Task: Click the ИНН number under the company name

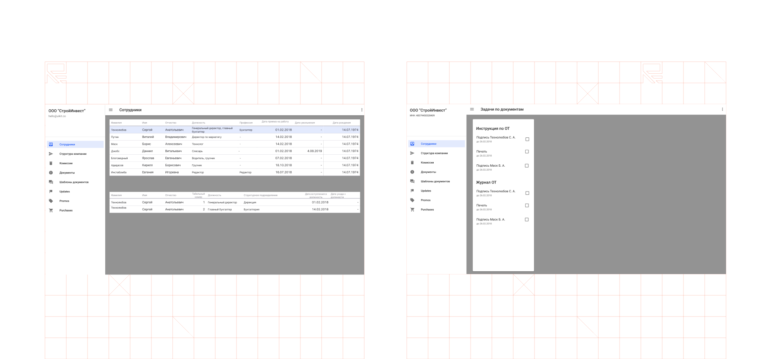Action: tap(422, 115)
